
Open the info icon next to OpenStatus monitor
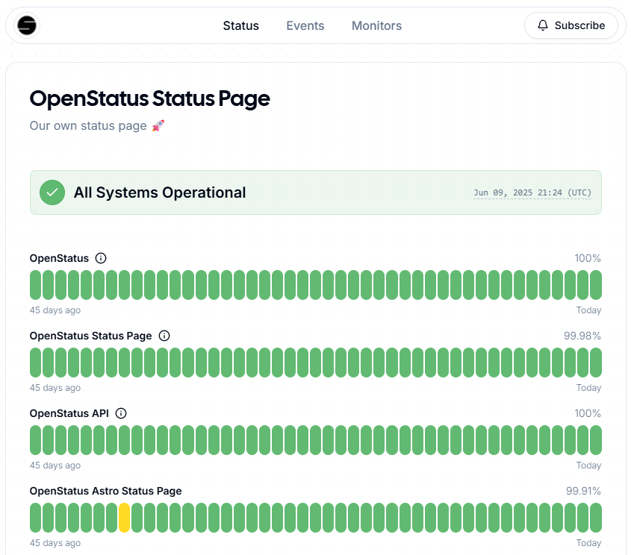click(101, 258)
